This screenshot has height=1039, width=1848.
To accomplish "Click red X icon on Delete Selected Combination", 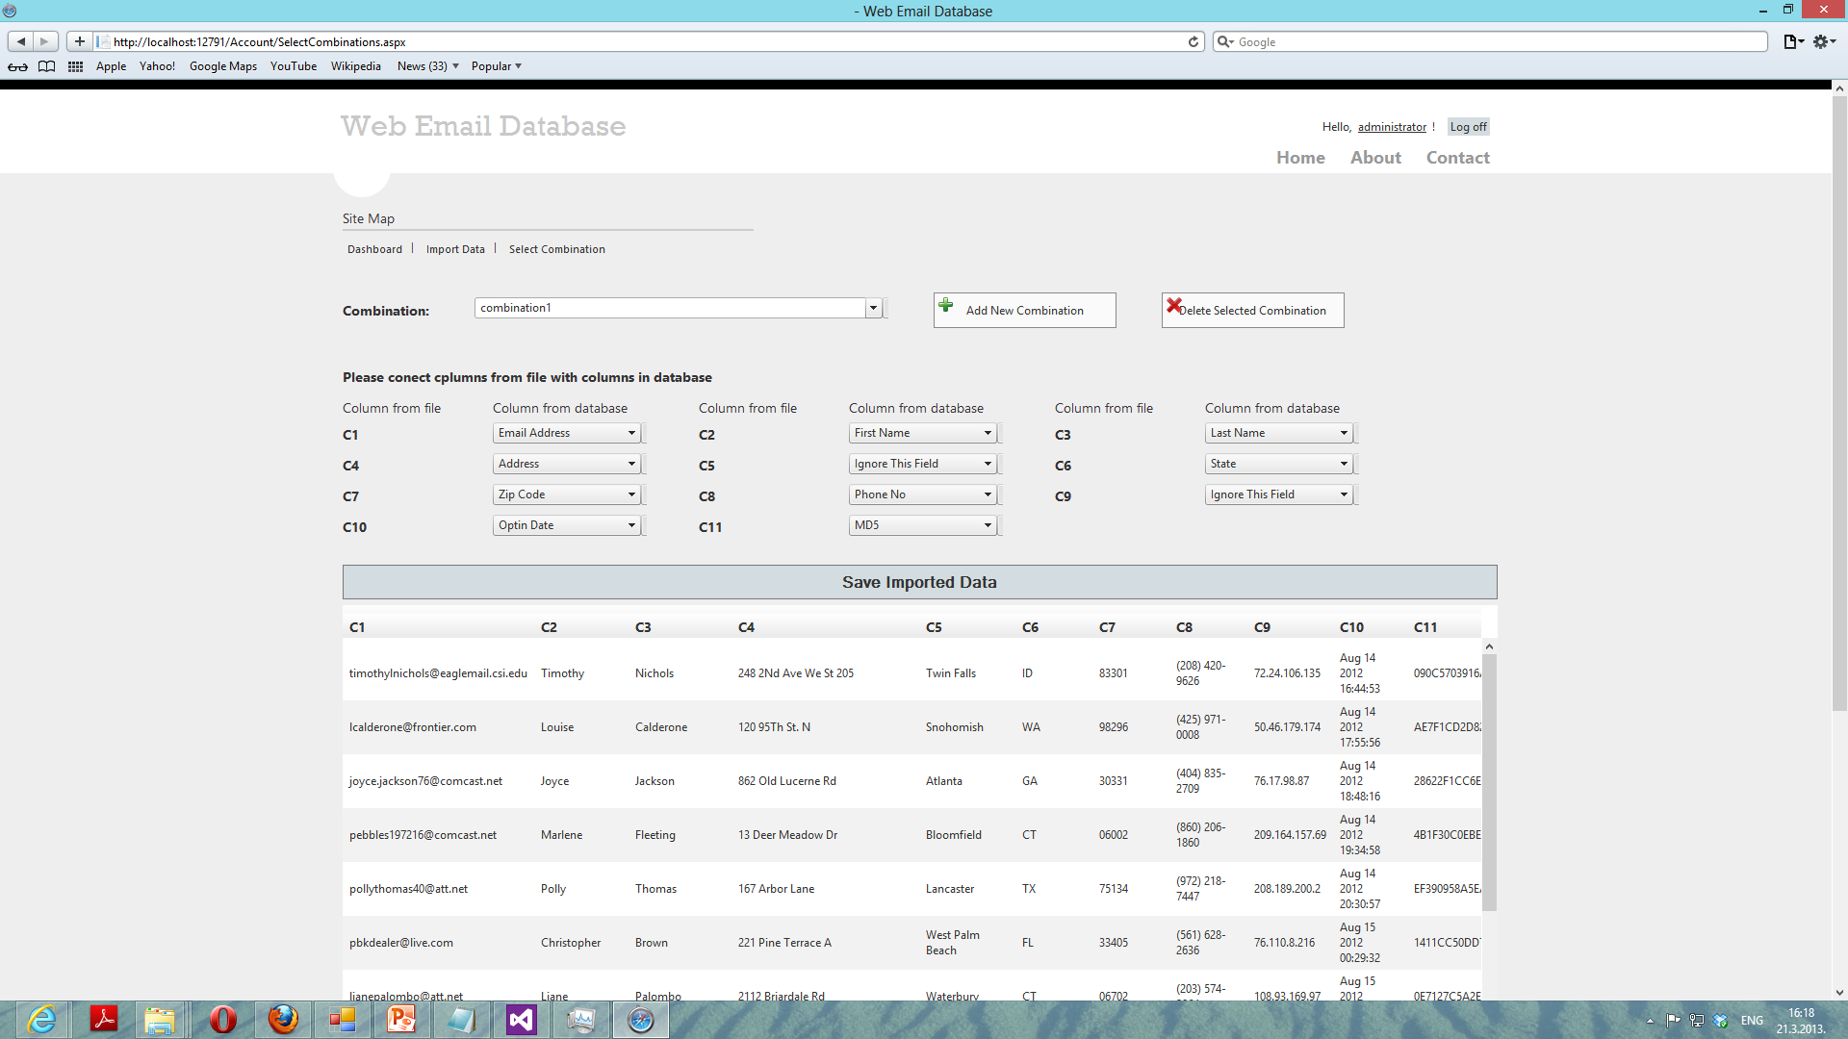I will 1173,305.
